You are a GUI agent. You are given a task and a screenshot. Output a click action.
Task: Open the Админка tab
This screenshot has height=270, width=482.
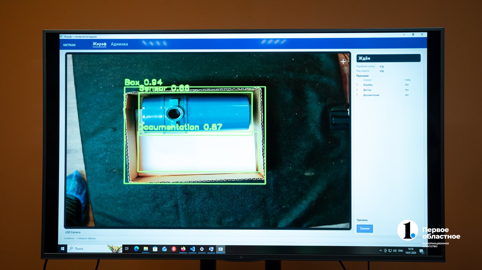click(x=119, y=44)
